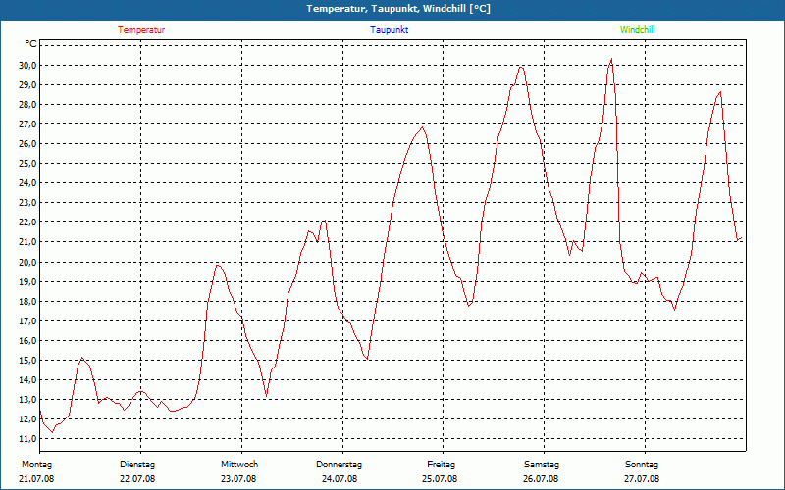Click the date 22.07.08
Viewport: 785px width, 490px height.
click(x=137, y=479)
